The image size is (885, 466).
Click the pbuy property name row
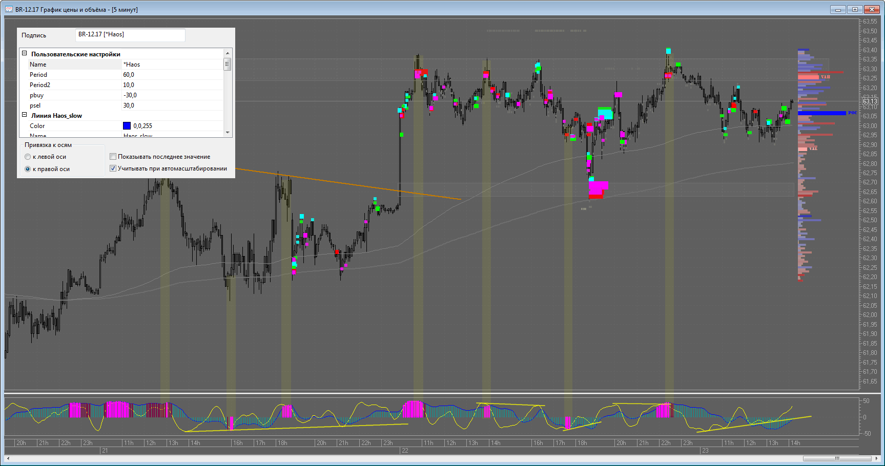(75, 95)
